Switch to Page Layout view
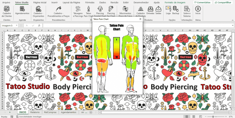The image size is (235, 118). [194, 117]
